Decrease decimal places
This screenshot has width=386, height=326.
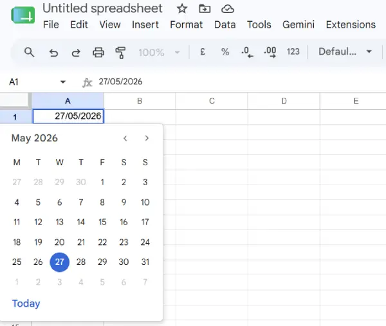point(247,53)
